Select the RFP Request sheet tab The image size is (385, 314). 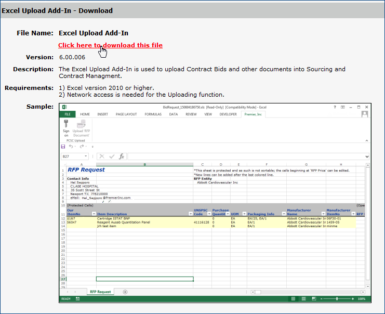(100, 292)
